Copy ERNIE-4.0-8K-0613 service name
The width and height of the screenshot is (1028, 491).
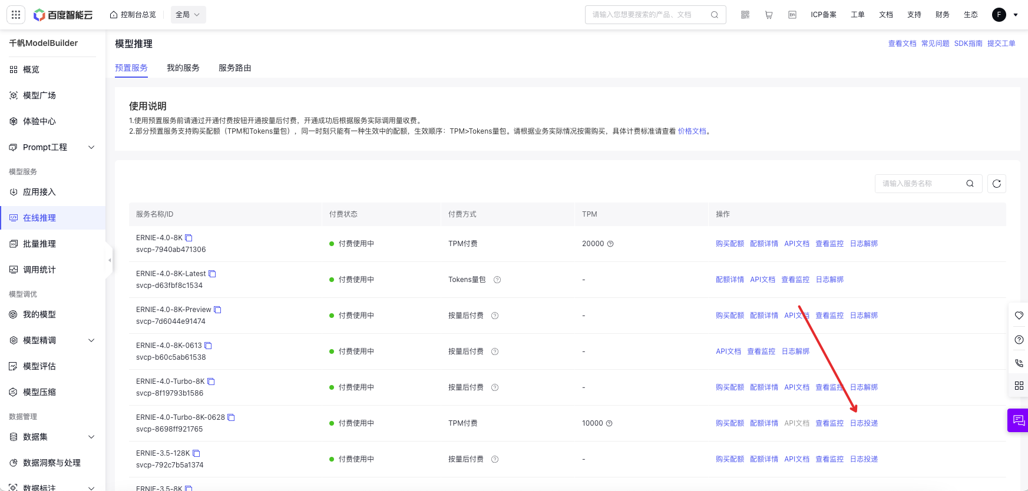pyautogui.click(x=208, y=346)
